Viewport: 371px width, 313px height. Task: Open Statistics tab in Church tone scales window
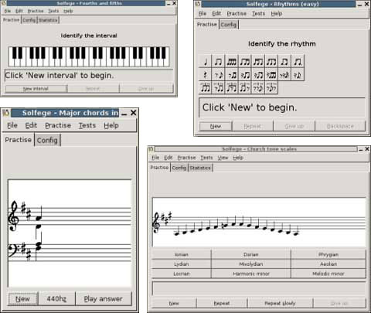tap(200, 168)
